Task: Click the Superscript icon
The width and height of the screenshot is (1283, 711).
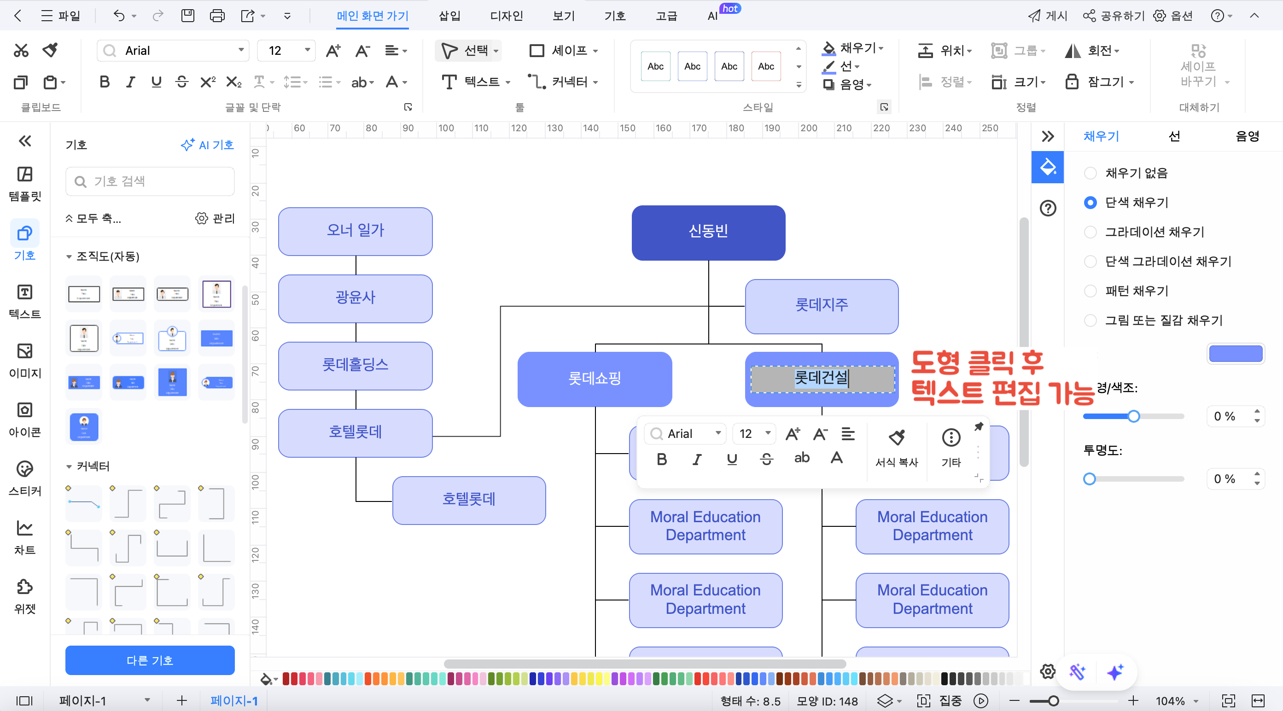Action: (208, 82)
